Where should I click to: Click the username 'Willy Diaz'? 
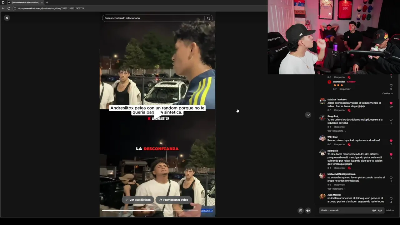click(332, 137)
